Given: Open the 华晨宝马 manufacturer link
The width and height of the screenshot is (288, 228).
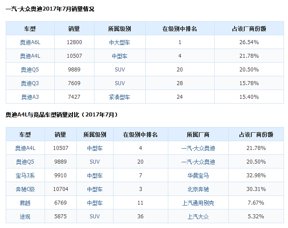Looking at the screenshot, I should tap(198, 176).
